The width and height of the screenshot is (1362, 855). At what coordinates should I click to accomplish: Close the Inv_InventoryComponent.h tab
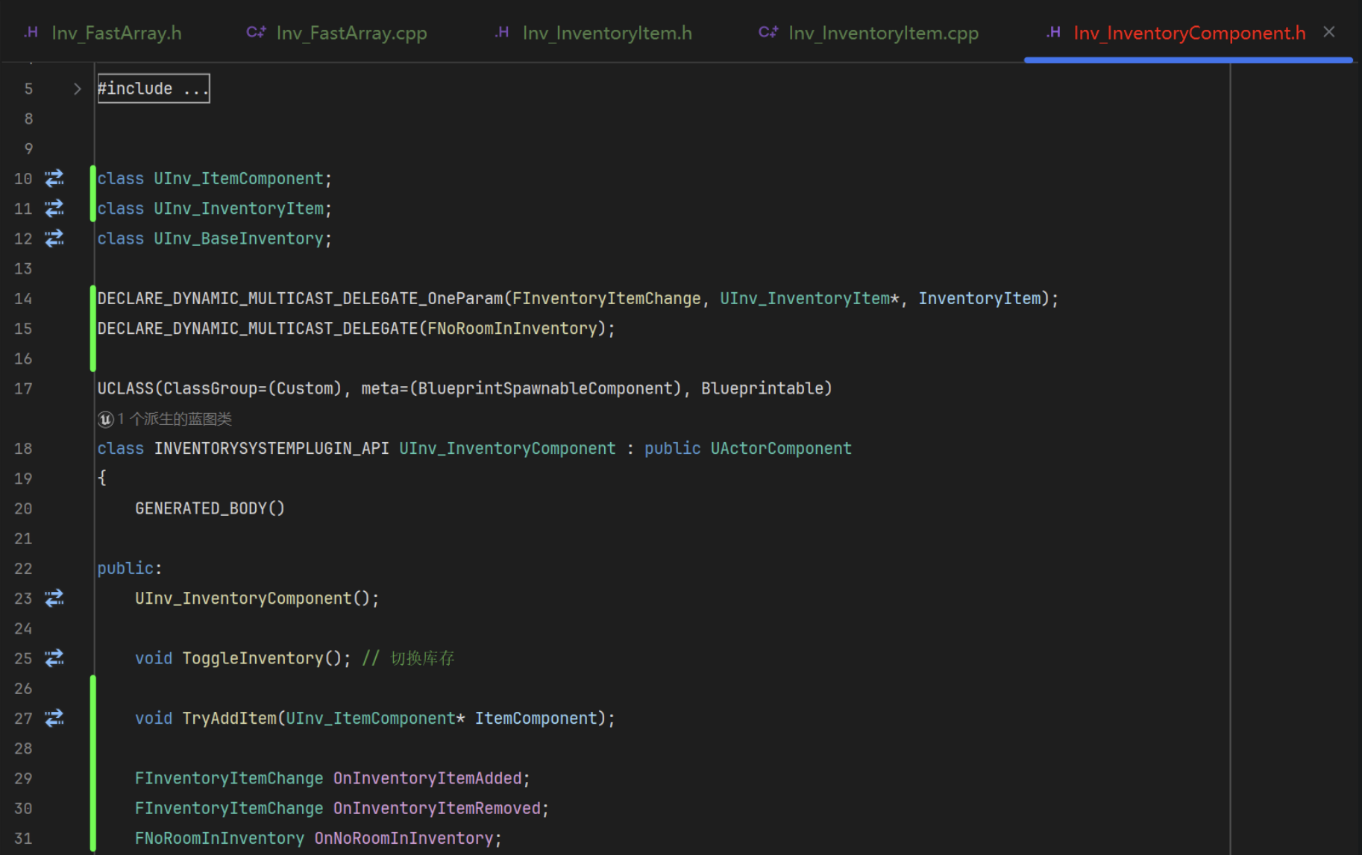1329,32
